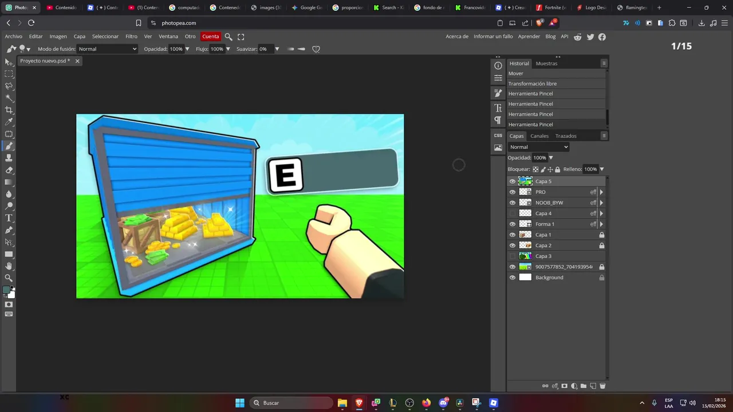Viewport: 733px width, 412px height.
Task: Open the search magnifier next to Cuenta
Action: pyautogui.click(x=228, y=37)
